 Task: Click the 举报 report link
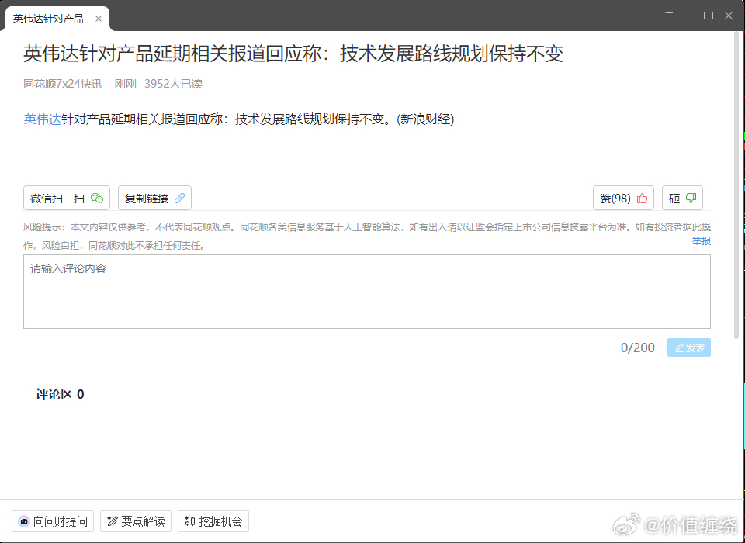click(702, 240)
